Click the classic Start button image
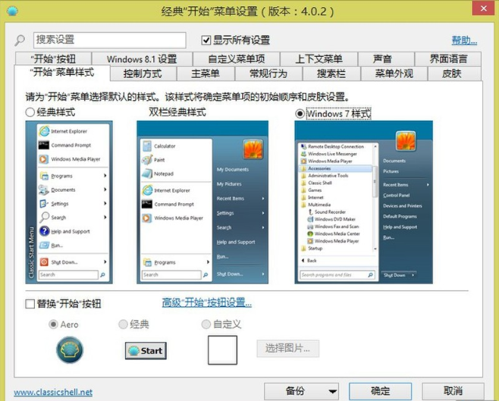 coord(146,351)
